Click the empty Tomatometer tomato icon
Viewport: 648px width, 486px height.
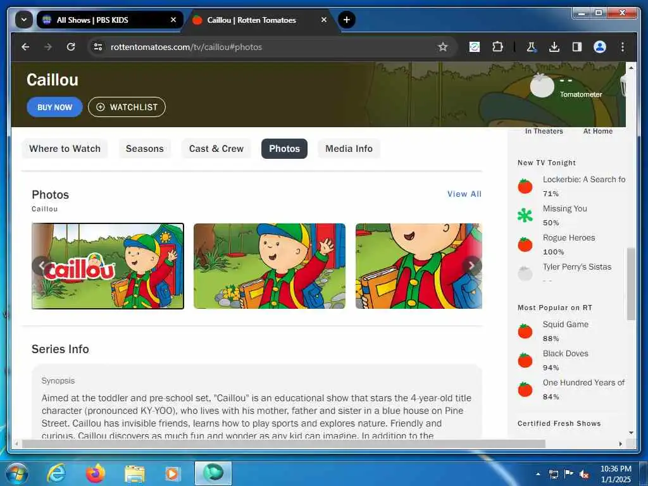click(x=542, y=85)
